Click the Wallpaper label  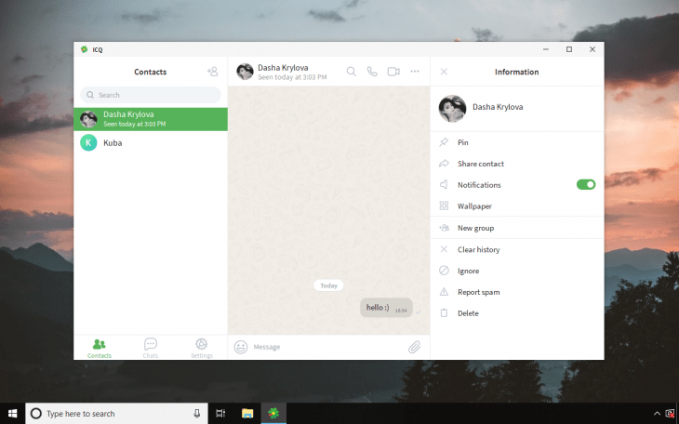[474, 206]
